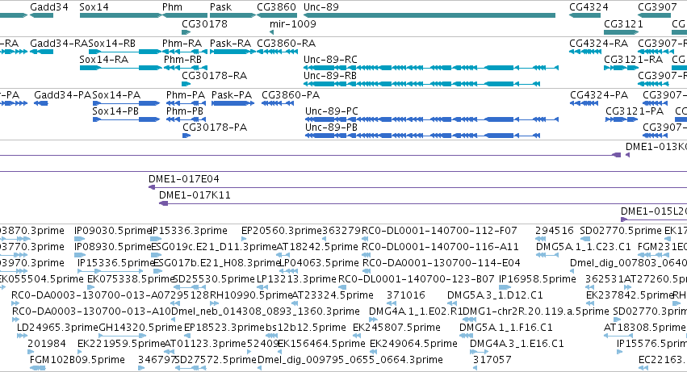The width and height of the screenshot is (687, 372).
Task: Click the Unc-89-RB transcript label
Action: pyautogui.click(x=330, y=75)
